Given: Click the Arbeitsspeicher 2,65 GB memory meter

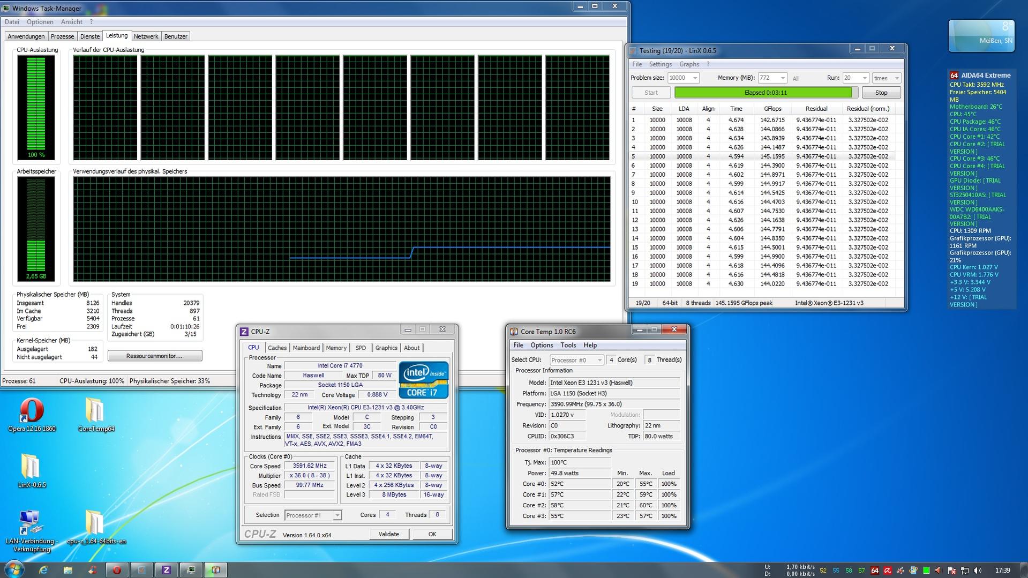Looking at the screenshot, I should 36,229.
